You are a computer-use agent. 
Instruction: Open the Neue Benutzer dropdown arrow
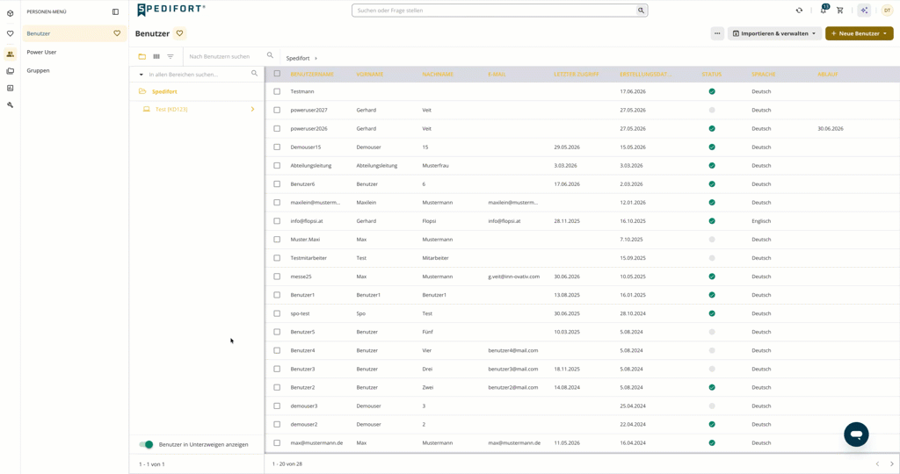[x=884, y=33]
